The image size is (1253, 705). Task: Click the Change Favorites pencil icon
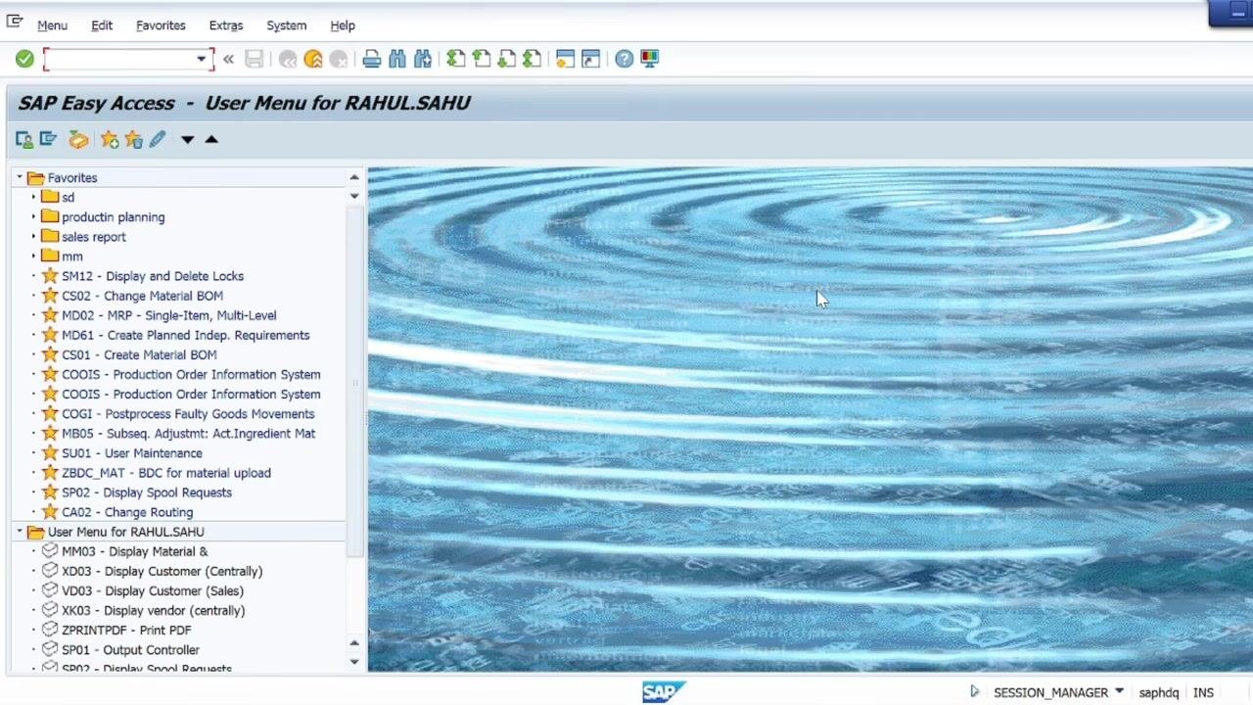[x=158, y=140]
